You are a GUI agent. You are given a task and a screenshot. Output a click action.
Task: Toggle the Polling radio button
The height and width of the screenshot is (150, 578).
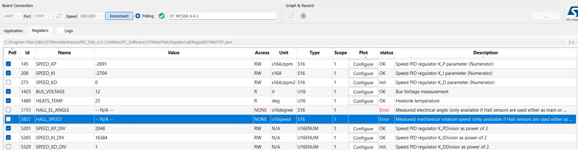click(x=138, y=16)
